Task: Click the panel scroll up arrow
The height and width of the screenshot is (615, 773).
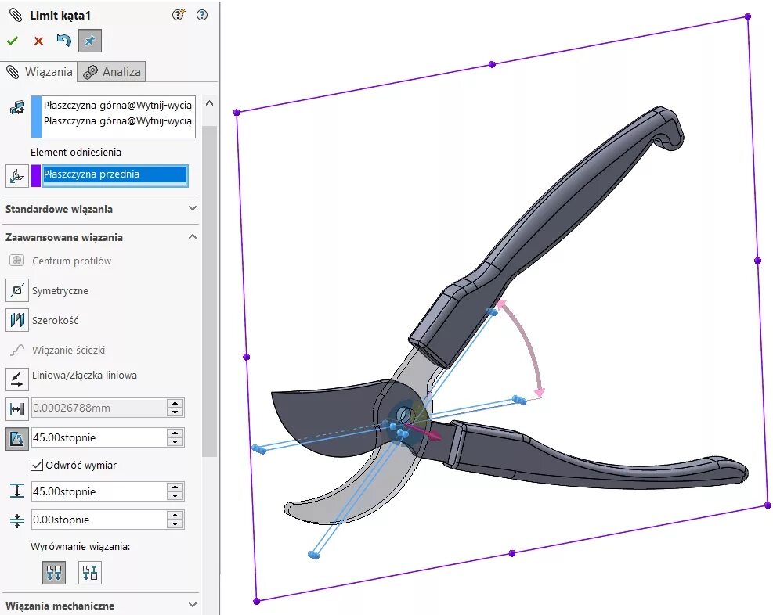Action: (210, 103)
